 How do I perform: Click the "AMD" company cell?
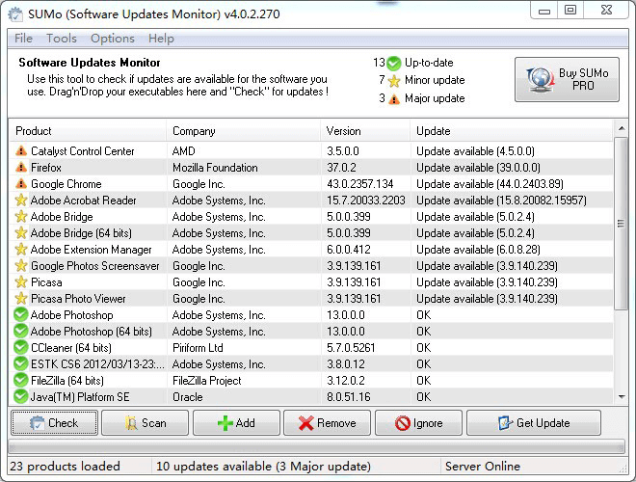point(184,151)
